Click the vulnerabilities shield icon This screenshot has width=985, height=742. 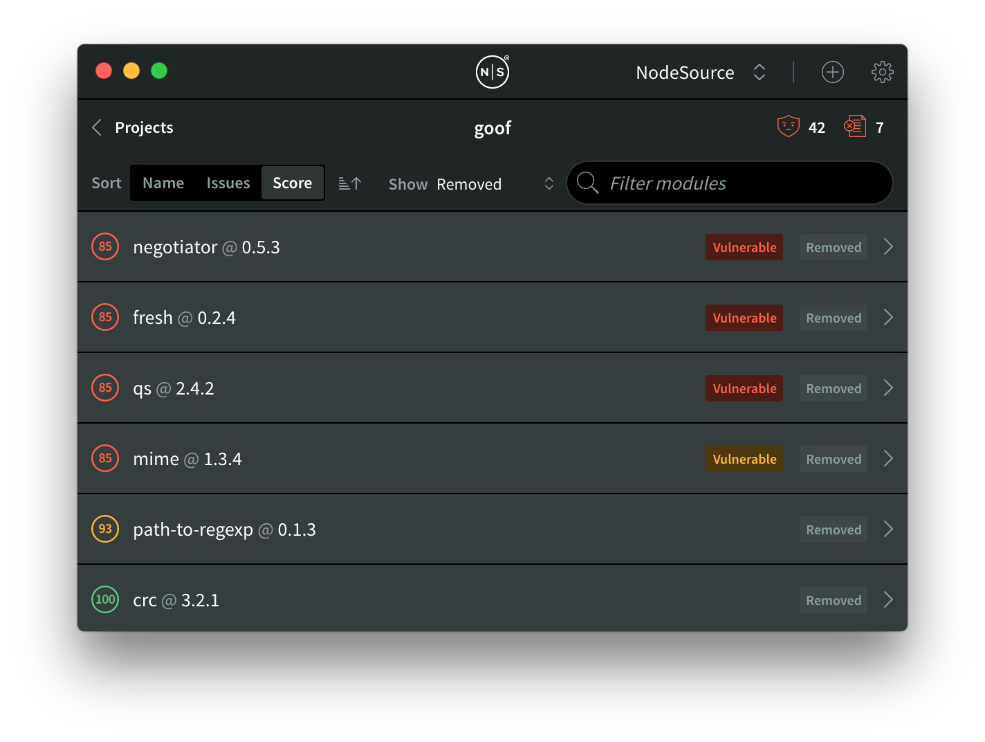point(788,127)
